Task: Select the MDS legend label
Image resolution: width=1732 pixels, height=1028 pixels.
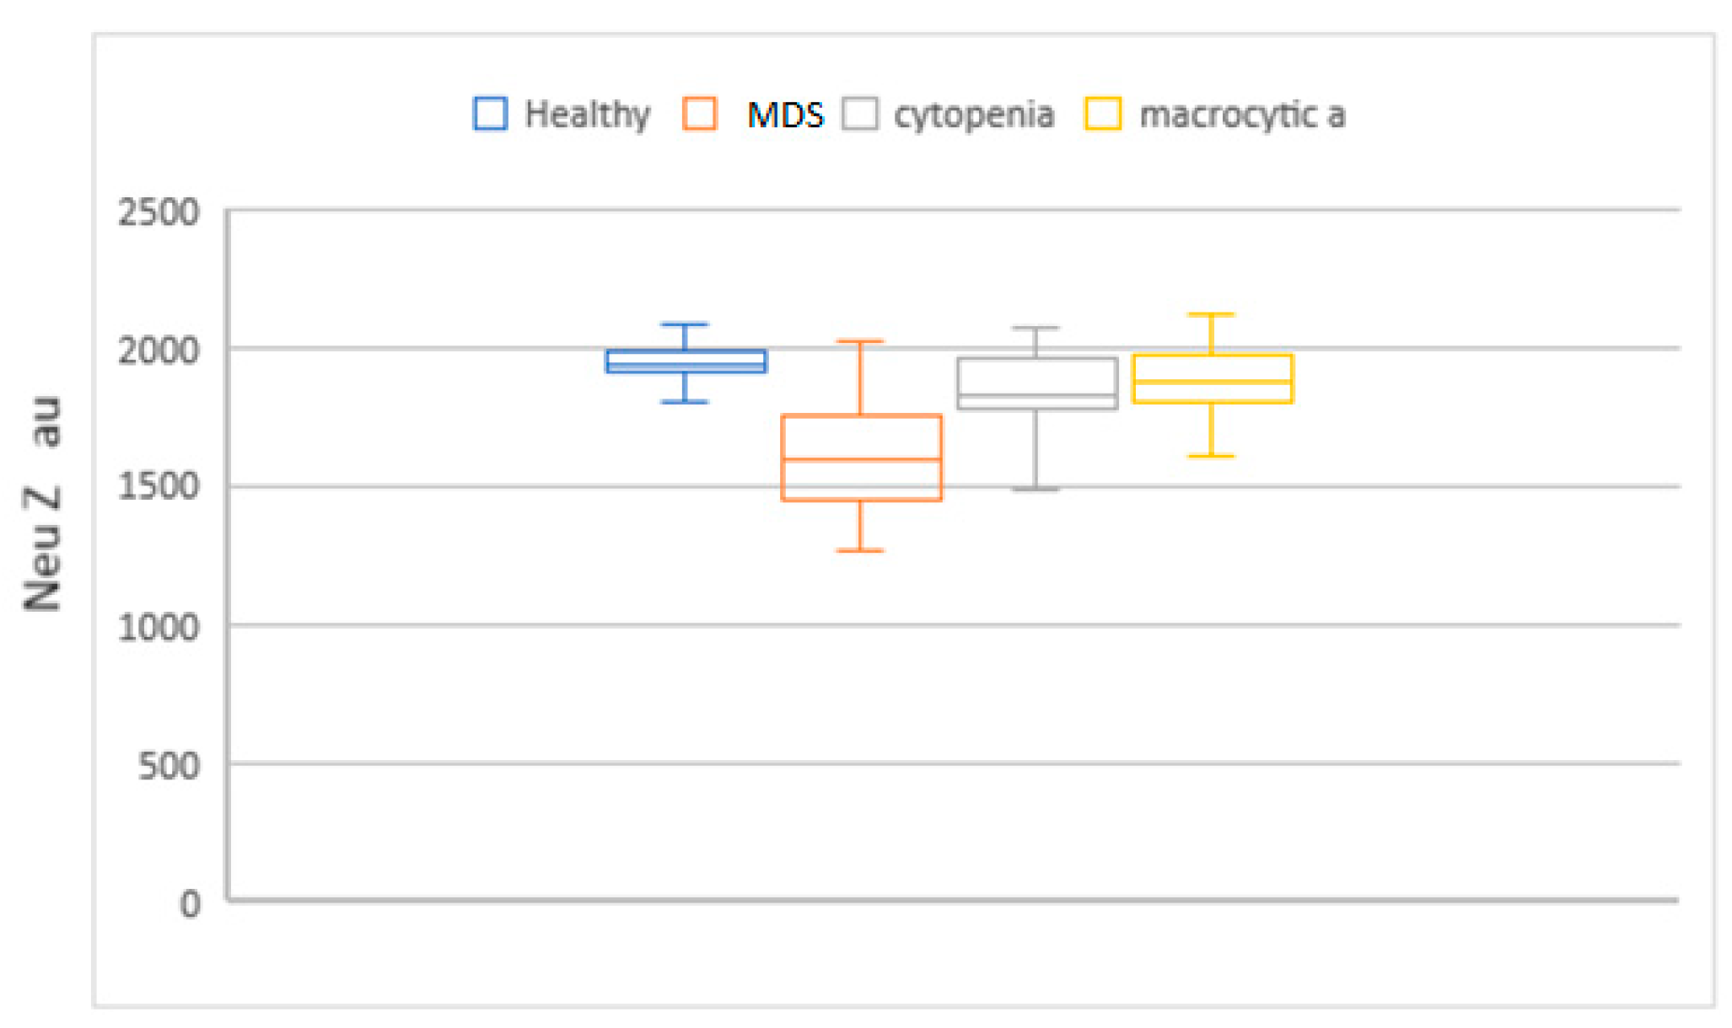Action: 785,115
